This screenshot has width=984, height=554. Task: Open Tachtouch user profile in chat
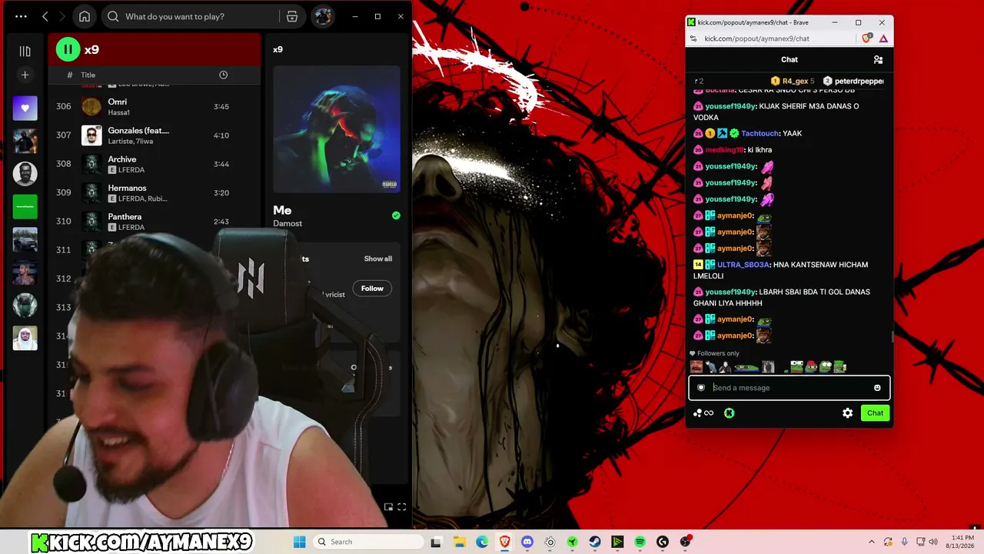[760, 133]
